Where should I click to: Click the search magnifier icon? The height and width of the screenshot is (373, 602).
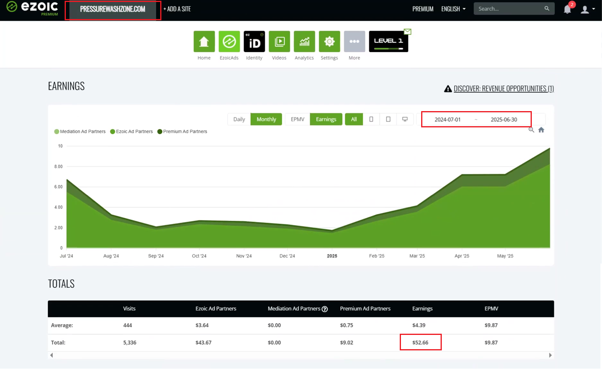point(547,8)
